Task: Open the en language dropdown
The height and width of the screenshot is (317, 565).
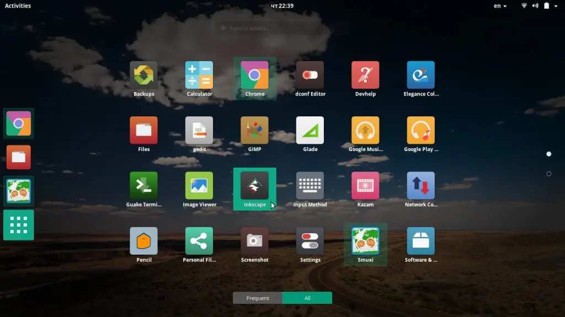Action: (x=500, y=6)
